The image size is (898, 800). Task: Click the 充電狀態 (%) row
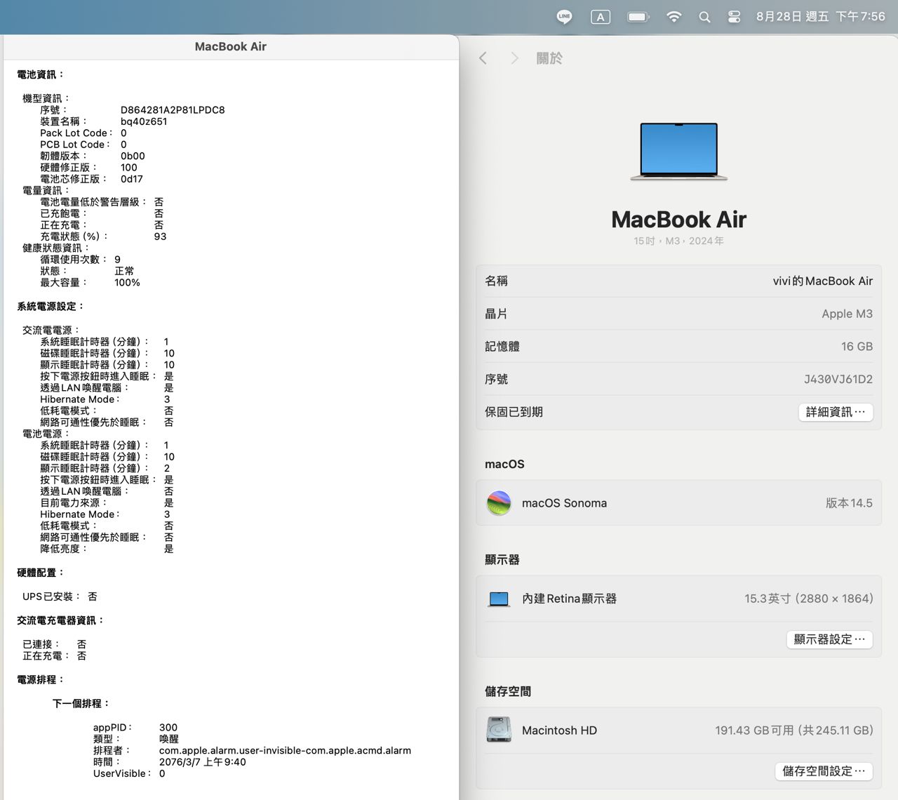[x=103, y=236]
